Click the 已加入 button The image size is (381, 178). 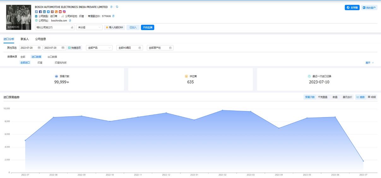pos(133,28)
